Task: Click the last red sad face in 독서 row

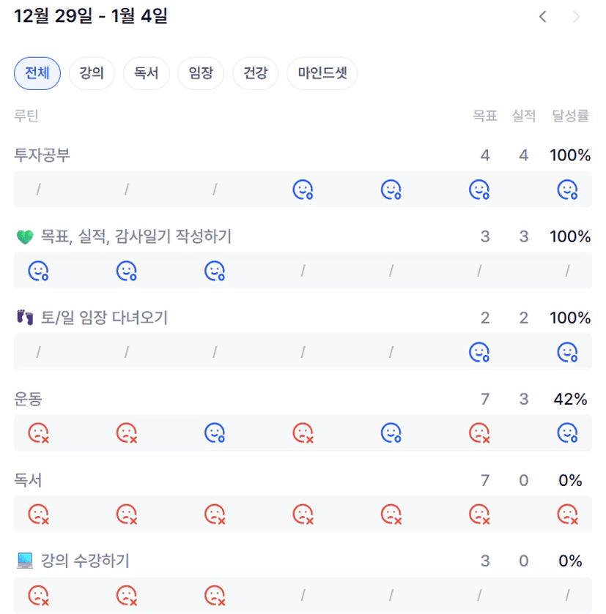Action: [x=567, y=514]
